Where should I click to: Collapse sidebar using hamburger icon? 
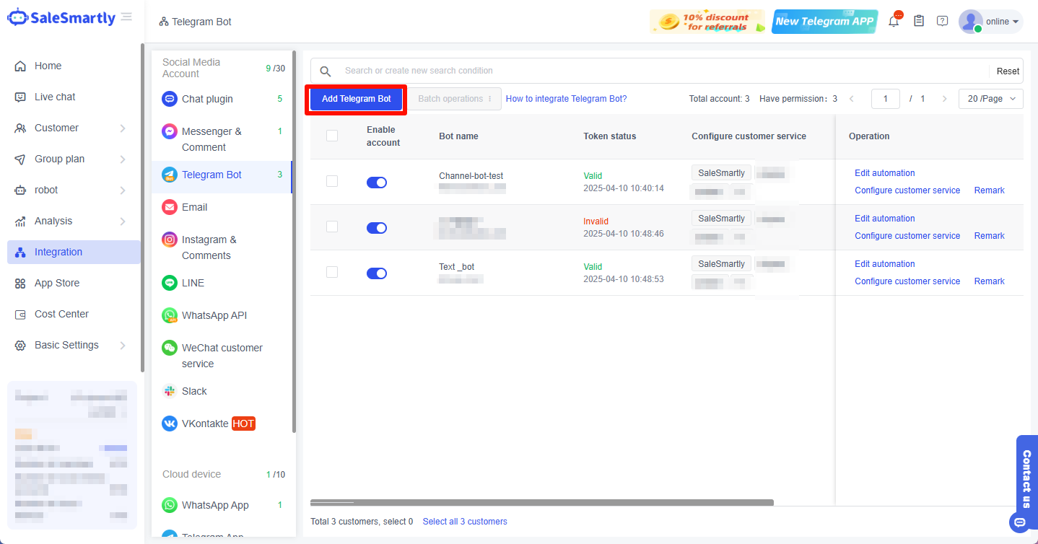pyautogui.click(x=126, y=17)
